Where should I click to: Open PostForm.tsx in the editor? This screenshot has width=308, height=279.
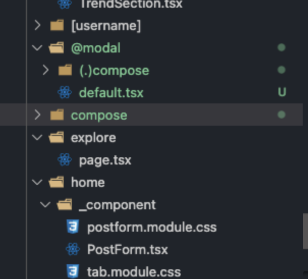[127, 249]
